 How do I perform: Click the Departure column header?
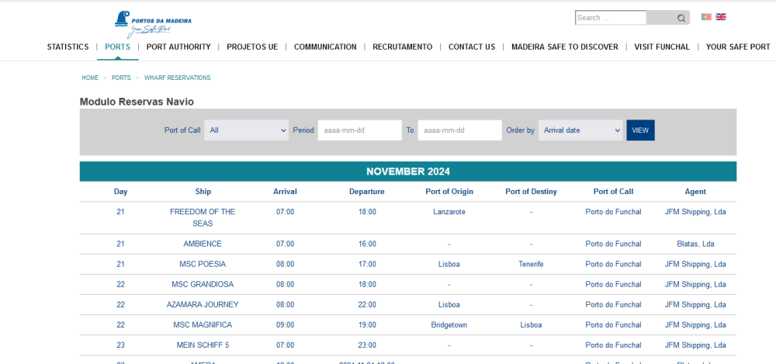point(367,192)
